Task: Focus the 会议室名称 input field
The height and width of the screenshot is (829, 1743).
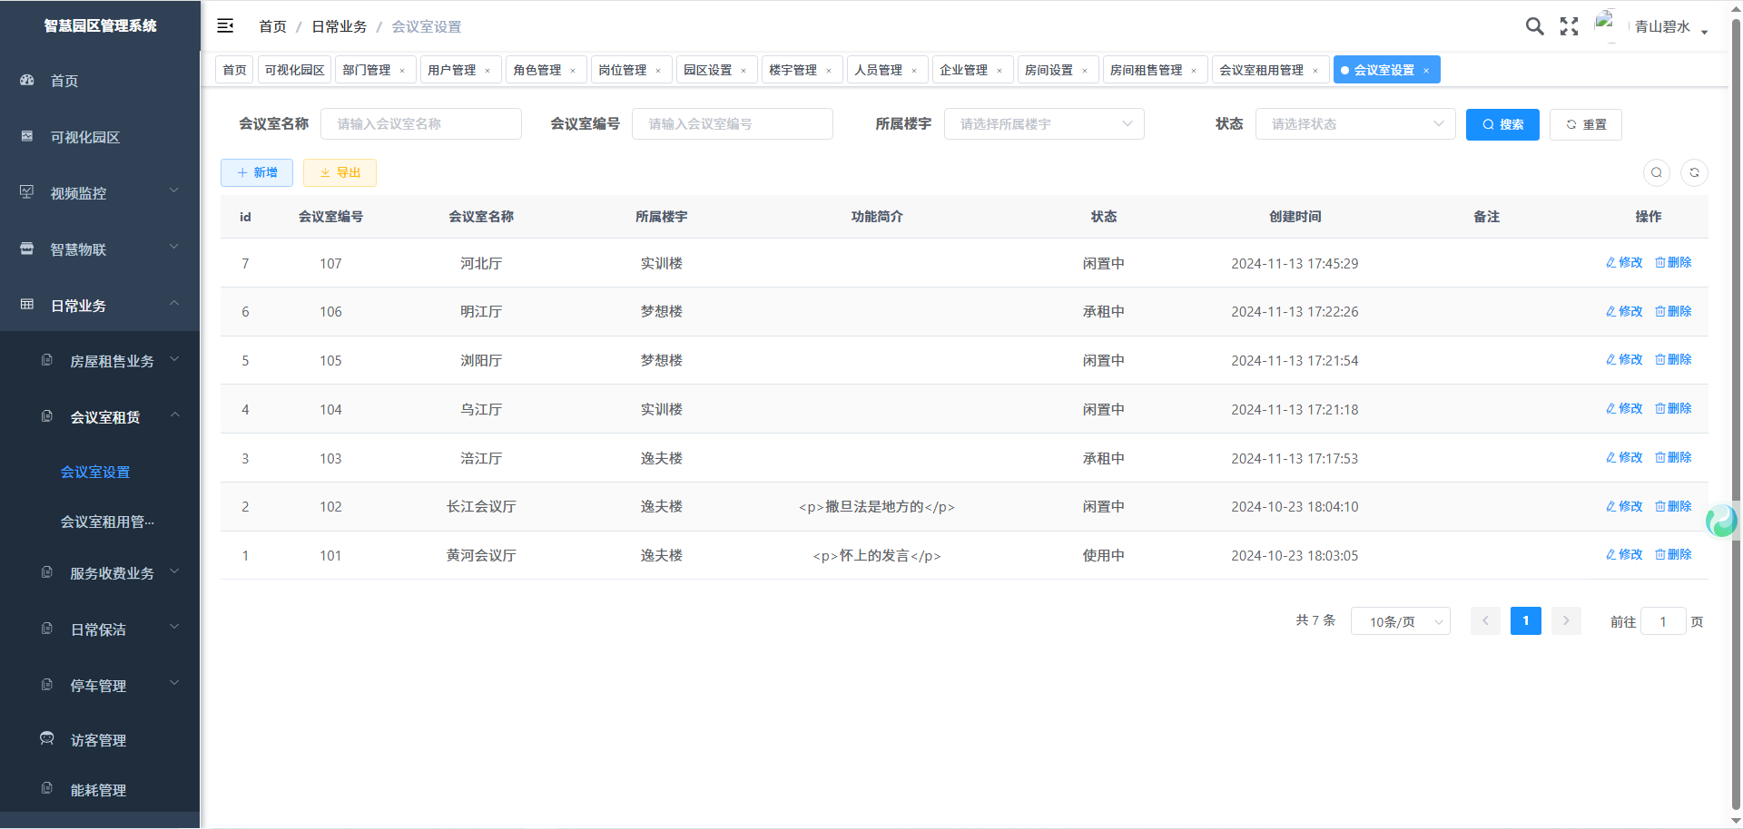Action: coord(421,124)
